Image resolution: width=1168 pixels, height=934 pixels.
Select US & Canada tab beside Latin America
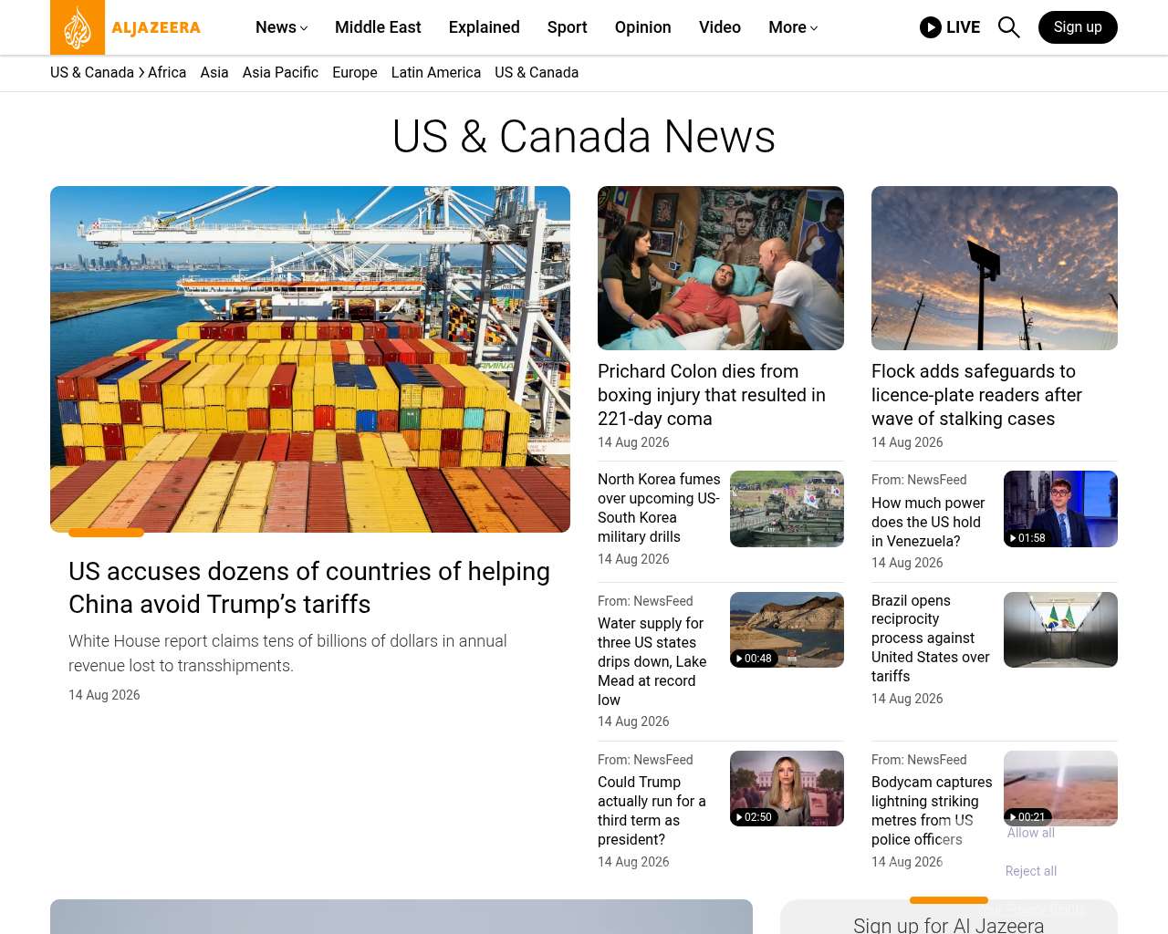[x=537, y=72]
